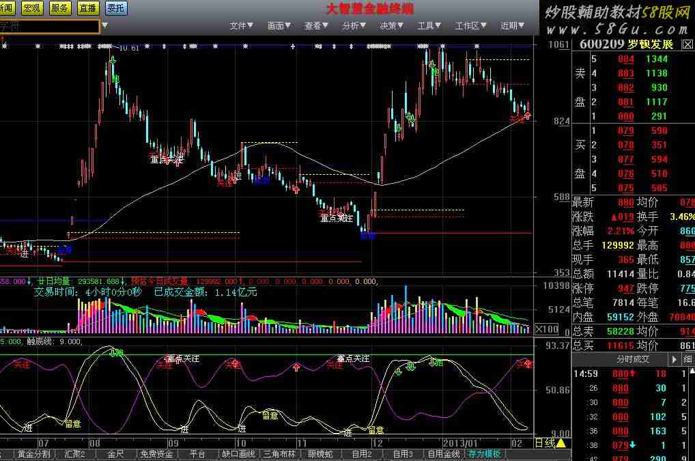This screenshot has height=461, width=695.
Task: Click the 总手 value 129992
Action: 617,245
